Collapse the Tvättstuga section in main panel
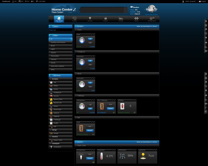Screen dimensions: 208x166 coord(76,96)
